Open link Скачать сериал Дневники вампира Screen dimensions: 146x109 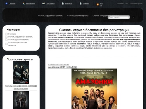pyautogui.click(x=21, y=87)
